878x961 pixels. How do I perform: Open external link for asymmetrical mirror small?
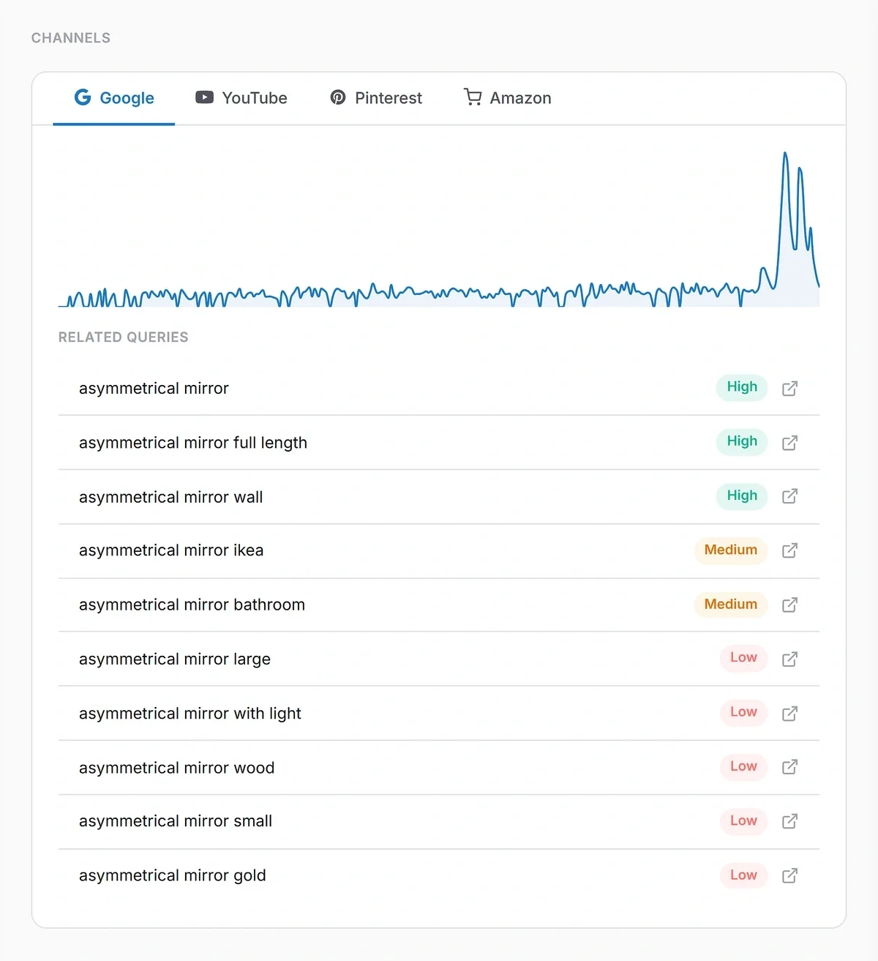(x=789, y=821)
